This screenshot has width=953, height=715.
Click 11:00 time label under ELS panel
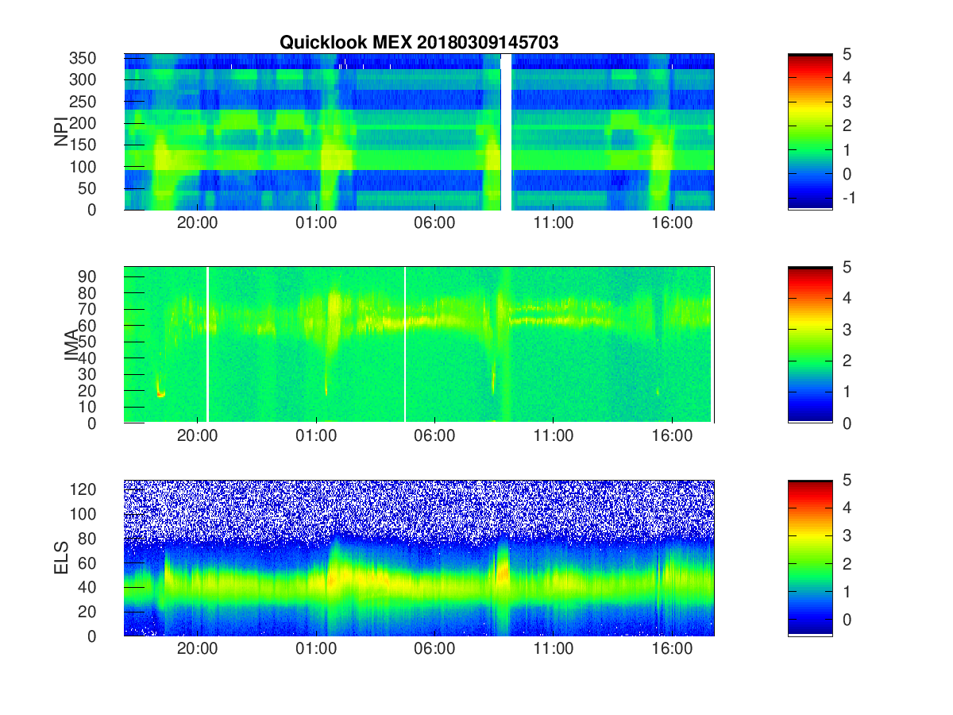pos(554,649)
